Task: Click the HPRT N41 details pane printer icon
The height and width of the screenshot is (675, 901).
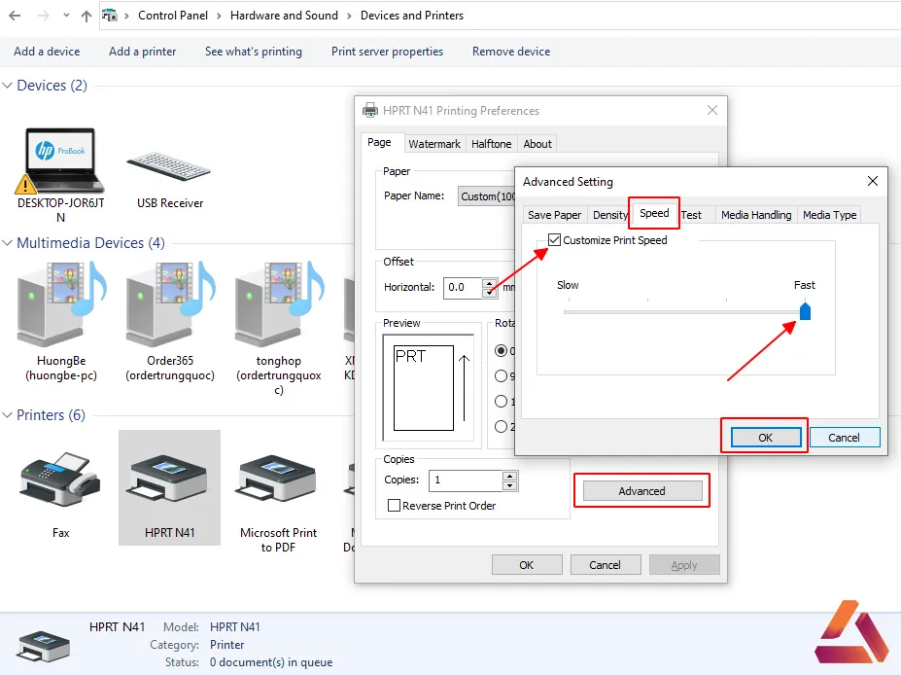Action: click(44, 646)
